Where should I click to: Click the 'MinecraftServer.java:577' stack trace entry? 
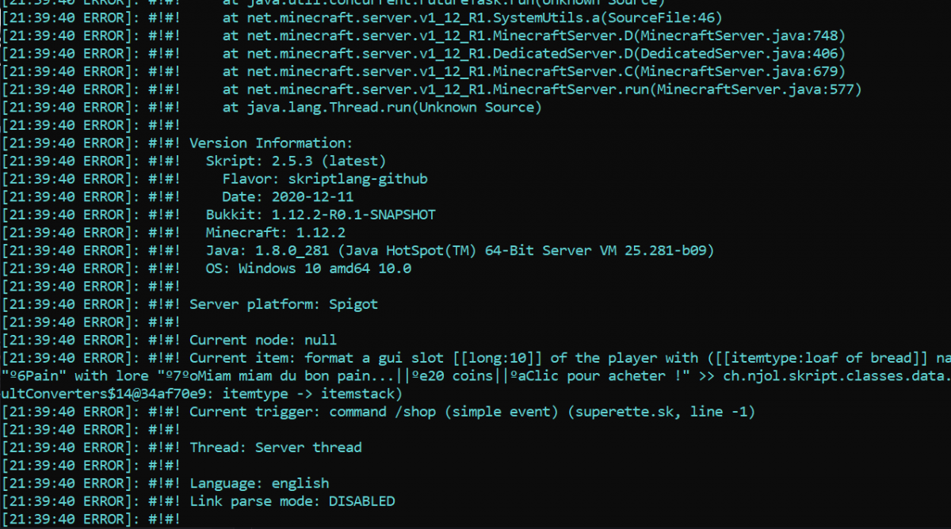pos(759,89)
